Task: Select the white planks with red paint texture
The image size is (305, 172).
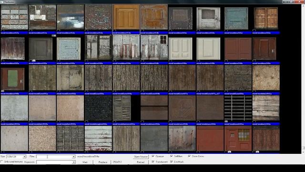Action: pos(98,139)
